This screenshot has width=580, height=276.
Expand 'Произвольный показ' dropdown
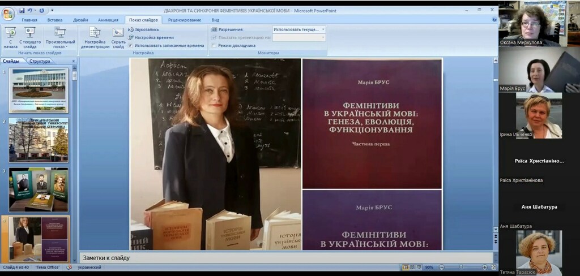click(60, 38)
